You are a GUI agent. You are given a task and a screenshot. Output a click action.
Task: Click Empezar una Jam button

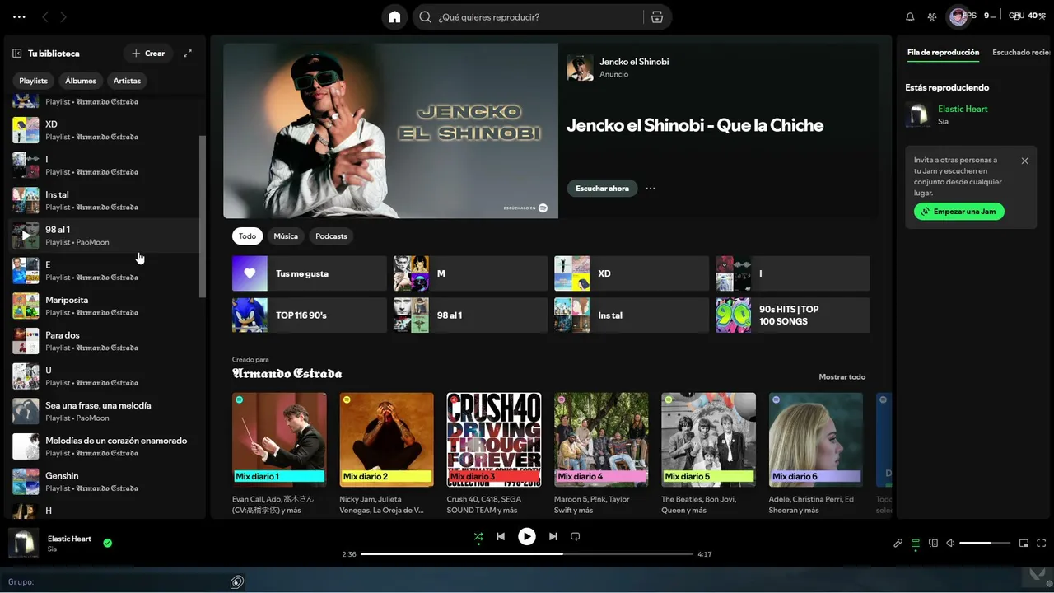(959, 212)
